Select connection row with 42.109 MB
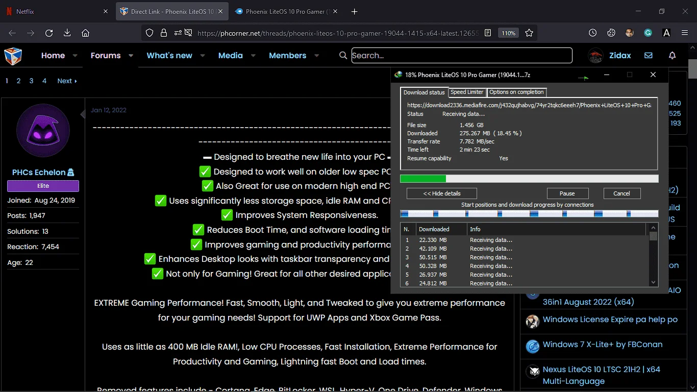Screen dimensions: 697x392 click(x=525, y=249)
